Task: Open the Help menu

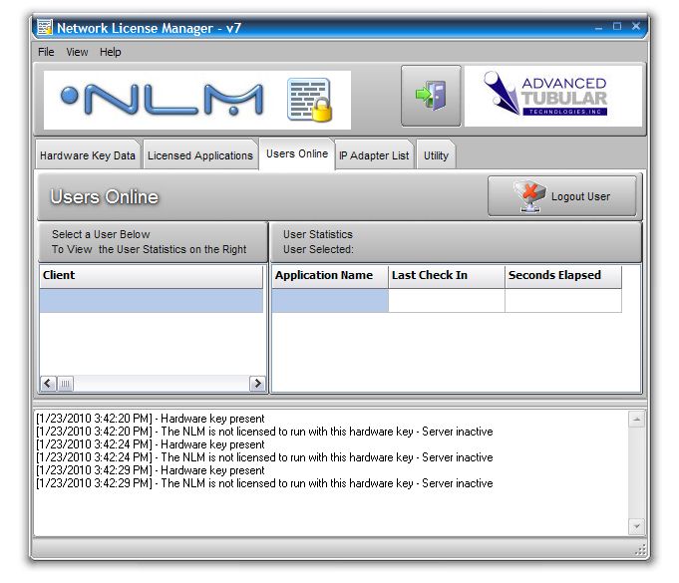Action: (111, 52)
